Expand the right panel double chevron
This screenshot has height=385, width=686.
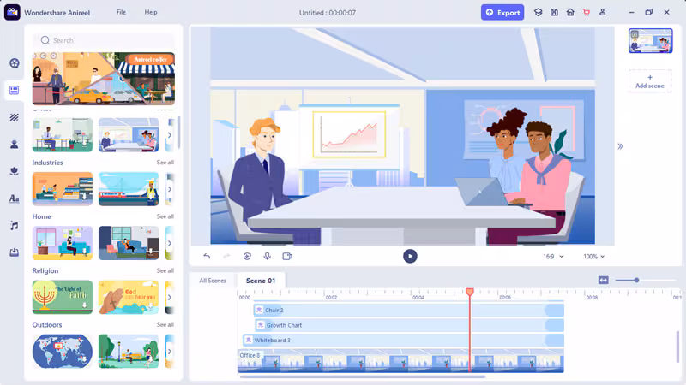[620, 146]
